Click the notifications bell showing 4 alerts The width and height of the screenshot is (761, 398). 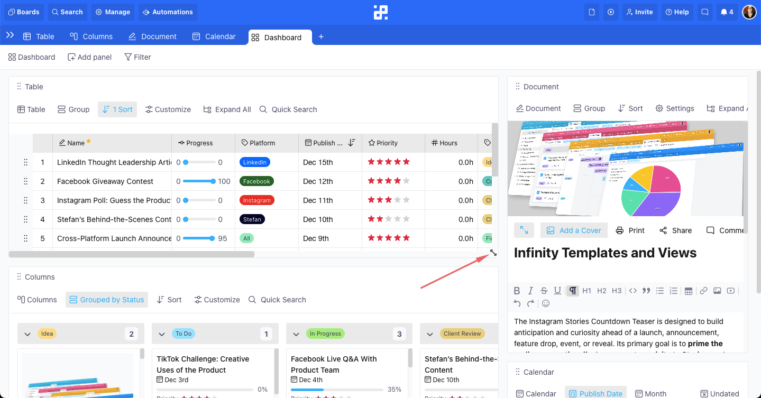tap(727, 12)
